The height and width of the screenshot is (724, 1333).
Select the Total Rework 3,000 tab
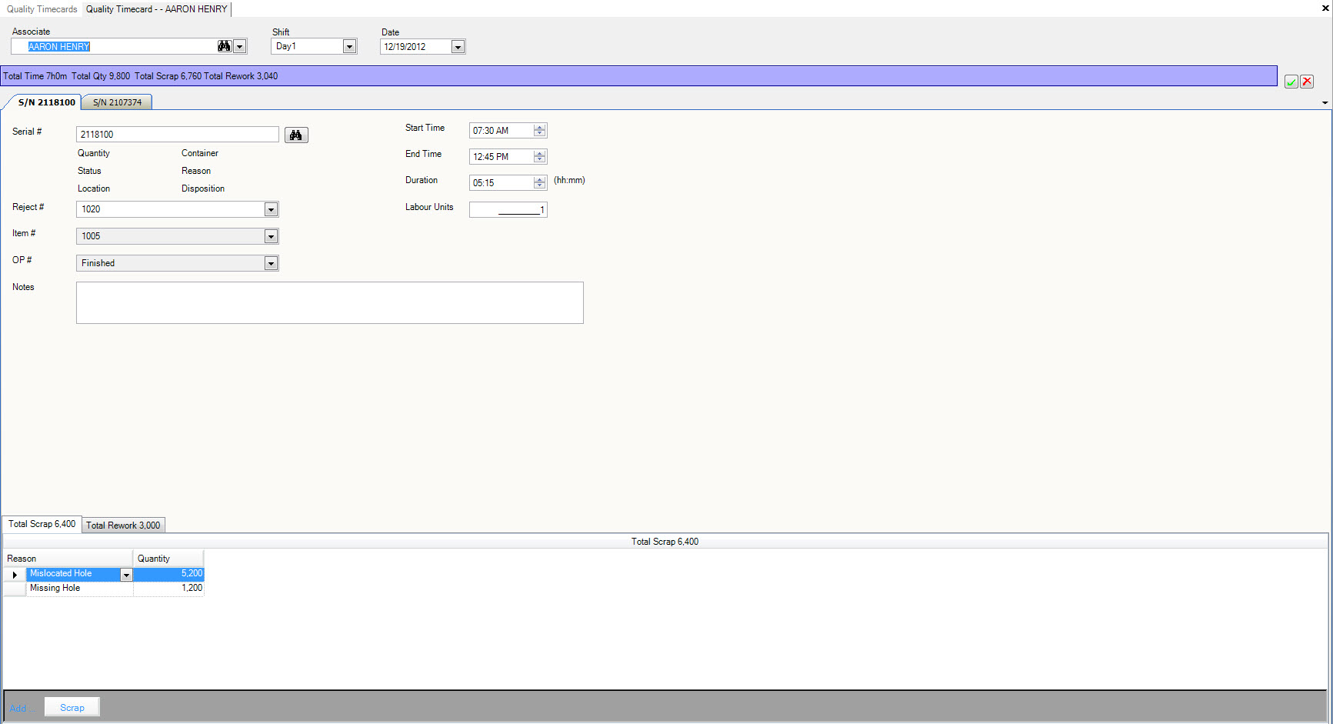click(123, 525)
